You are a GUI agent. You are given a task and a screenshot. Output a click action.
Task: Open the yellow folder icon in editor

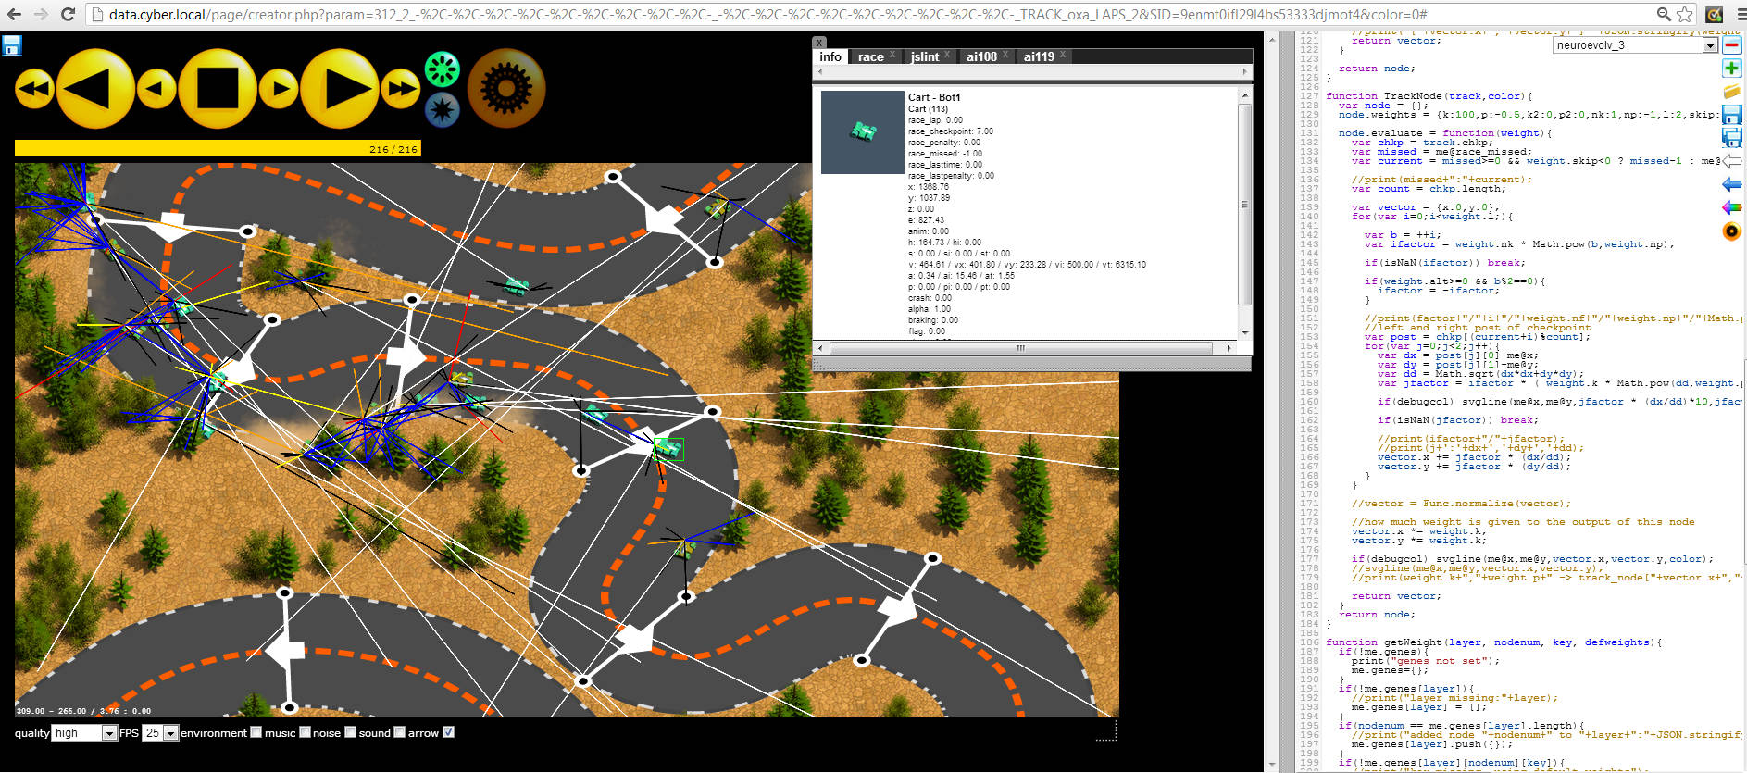(1731, 92)
